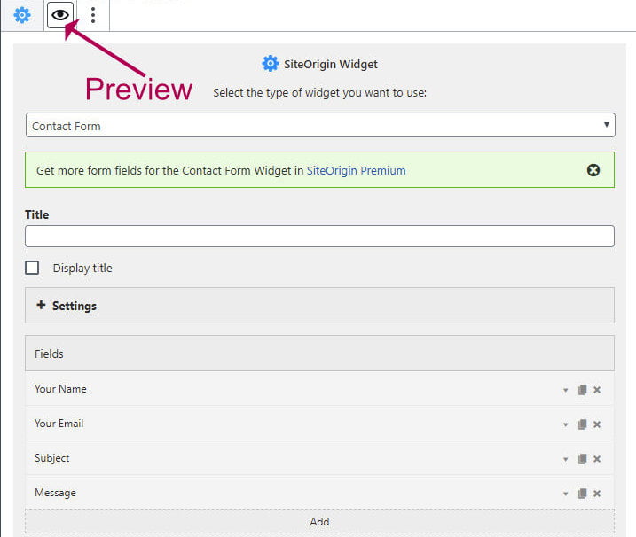Expand the Settings section
This screenshot has height=537, width=636.
(319, 306)
